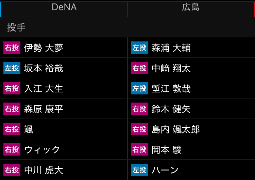The height and width of the screenshot is (180, 255).
Task: Click the 左投 badge beside 塹江 敦哉
Action: (x=139, y=88)
